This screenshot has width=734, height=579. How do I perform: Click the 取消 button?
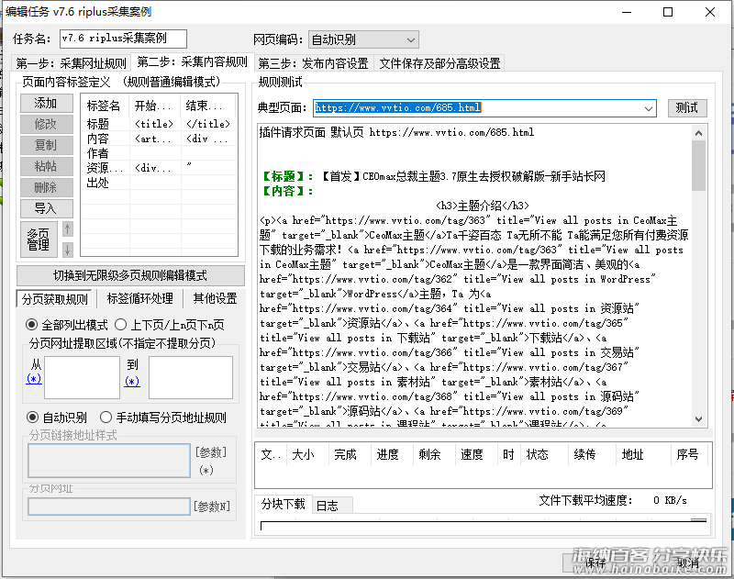tap(688, 563)
